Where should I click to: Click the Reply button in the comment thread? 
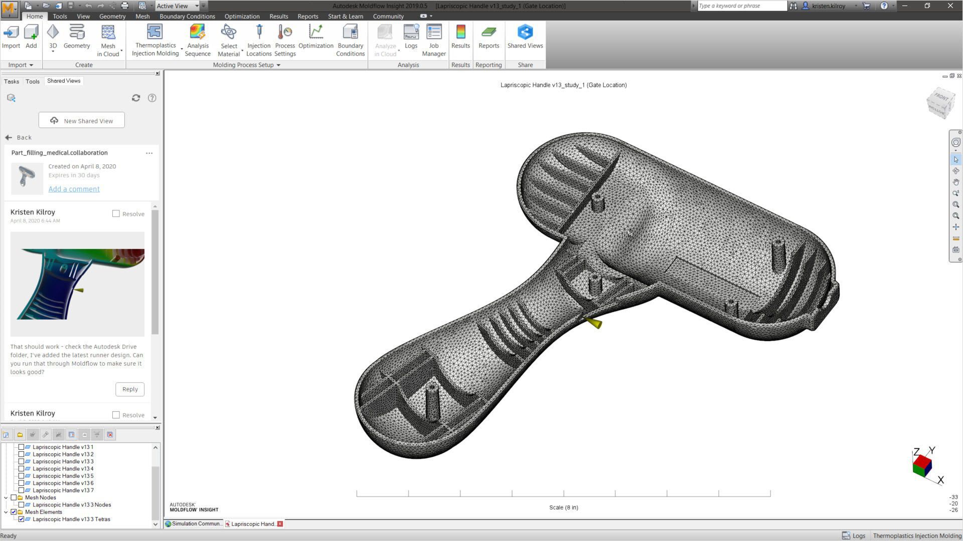coord(130,389)
